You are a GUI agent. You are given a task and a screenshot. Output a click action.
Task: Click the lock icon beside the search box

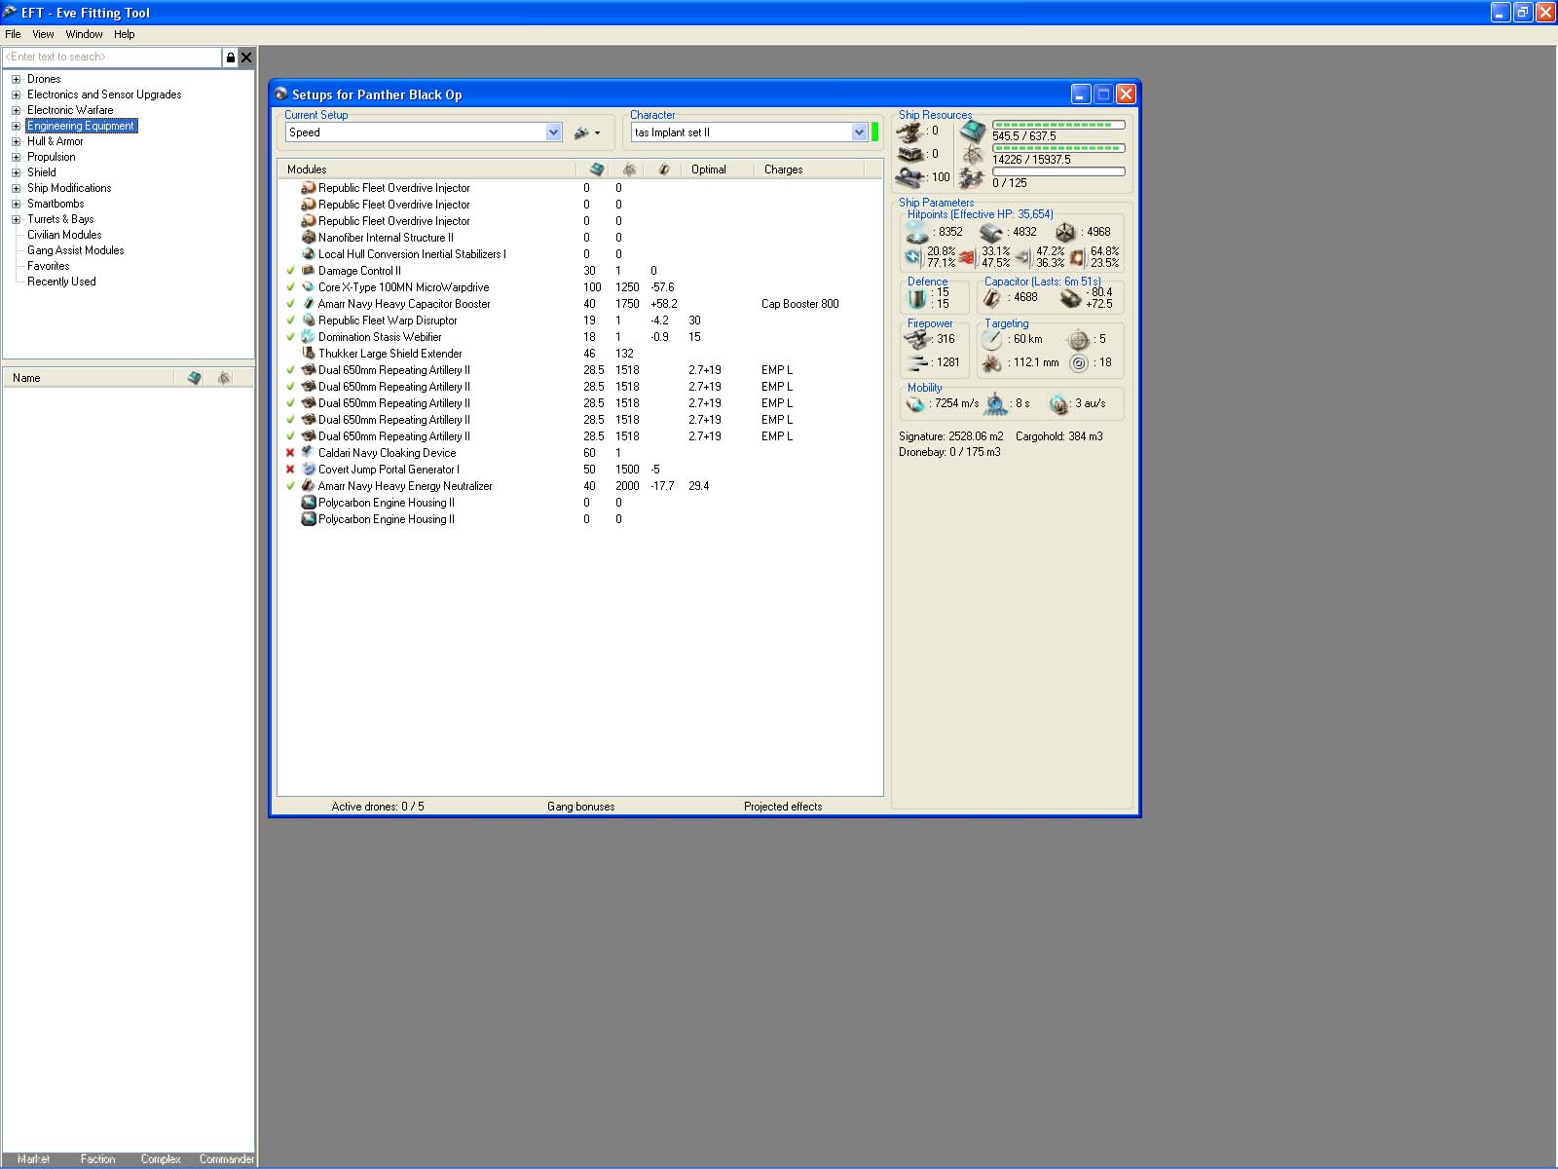pyautogui.click(x=230, y=57)
